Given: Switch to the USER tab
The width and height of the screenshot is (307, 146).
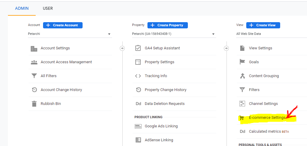Looking at the screenshot, I should tap(48, 8).
